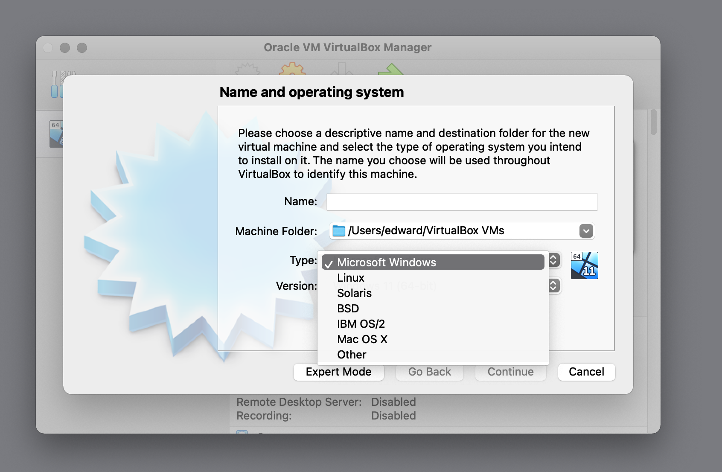Choose IBM OS/2 in the Type list

coord(433,324)
